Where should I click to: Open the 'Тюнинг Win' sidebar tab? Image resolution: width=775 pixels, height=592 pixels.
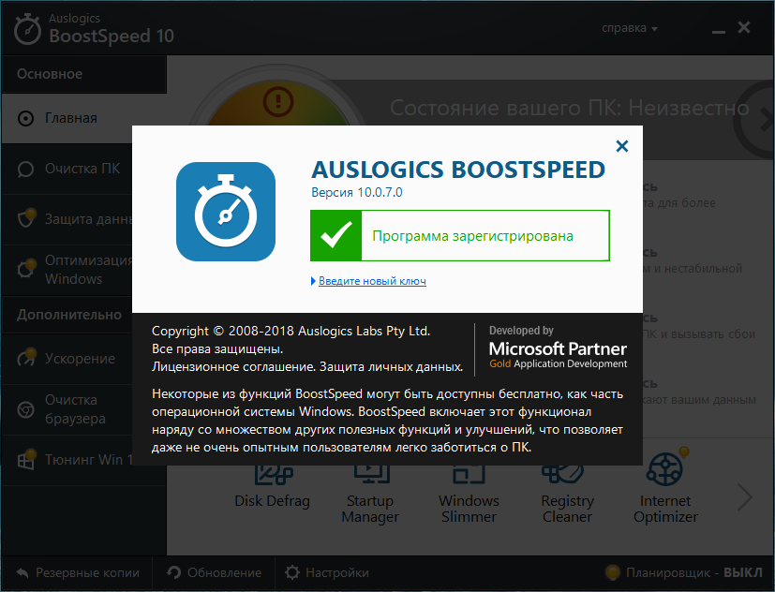[67, 460]
